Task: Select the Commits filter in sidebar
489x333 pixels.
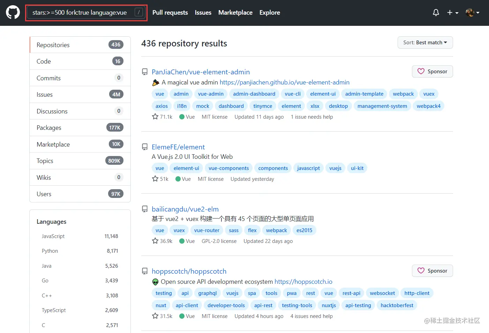Action: (80, 78)
